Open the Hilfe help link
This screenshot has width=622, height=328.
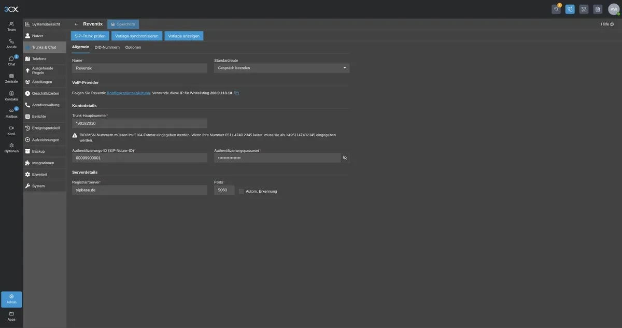(607, 24)
